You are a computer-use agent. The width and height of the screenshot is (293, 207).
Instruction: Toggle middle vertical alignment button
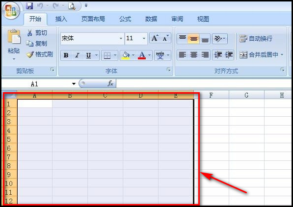(x=193, y=39)
